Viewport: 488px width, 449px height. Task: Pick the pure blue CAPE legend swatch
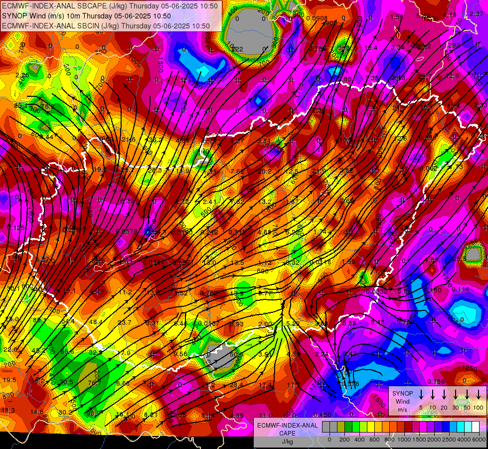[x=445, y=427]
